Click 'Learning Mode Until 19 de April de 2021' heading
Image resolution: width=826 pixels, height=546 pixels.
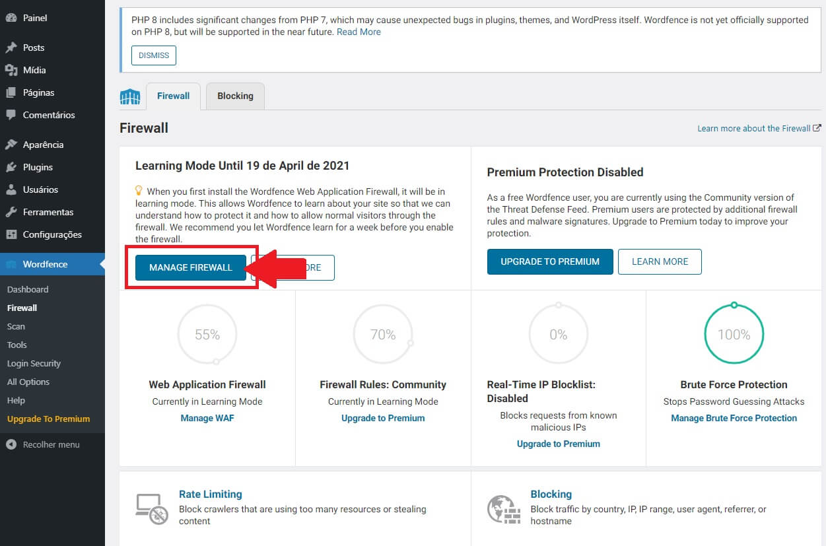(x=242, y=166)
